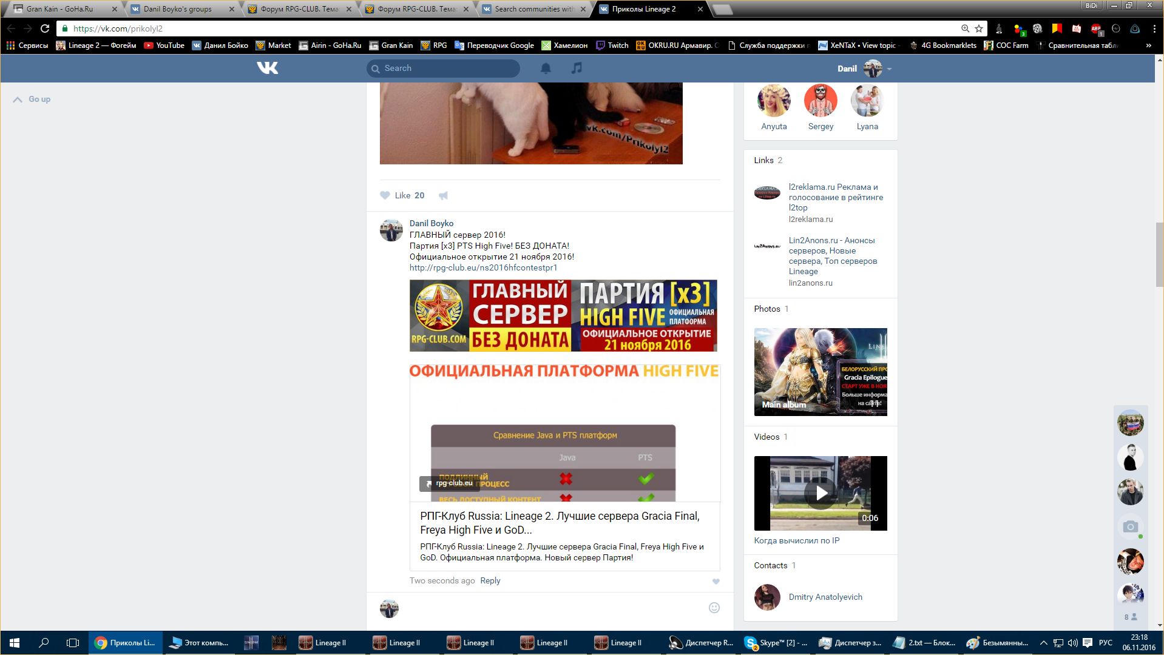Click the Главный сервер banner image
The image size is (1164, 655).
tap(563, 315)
